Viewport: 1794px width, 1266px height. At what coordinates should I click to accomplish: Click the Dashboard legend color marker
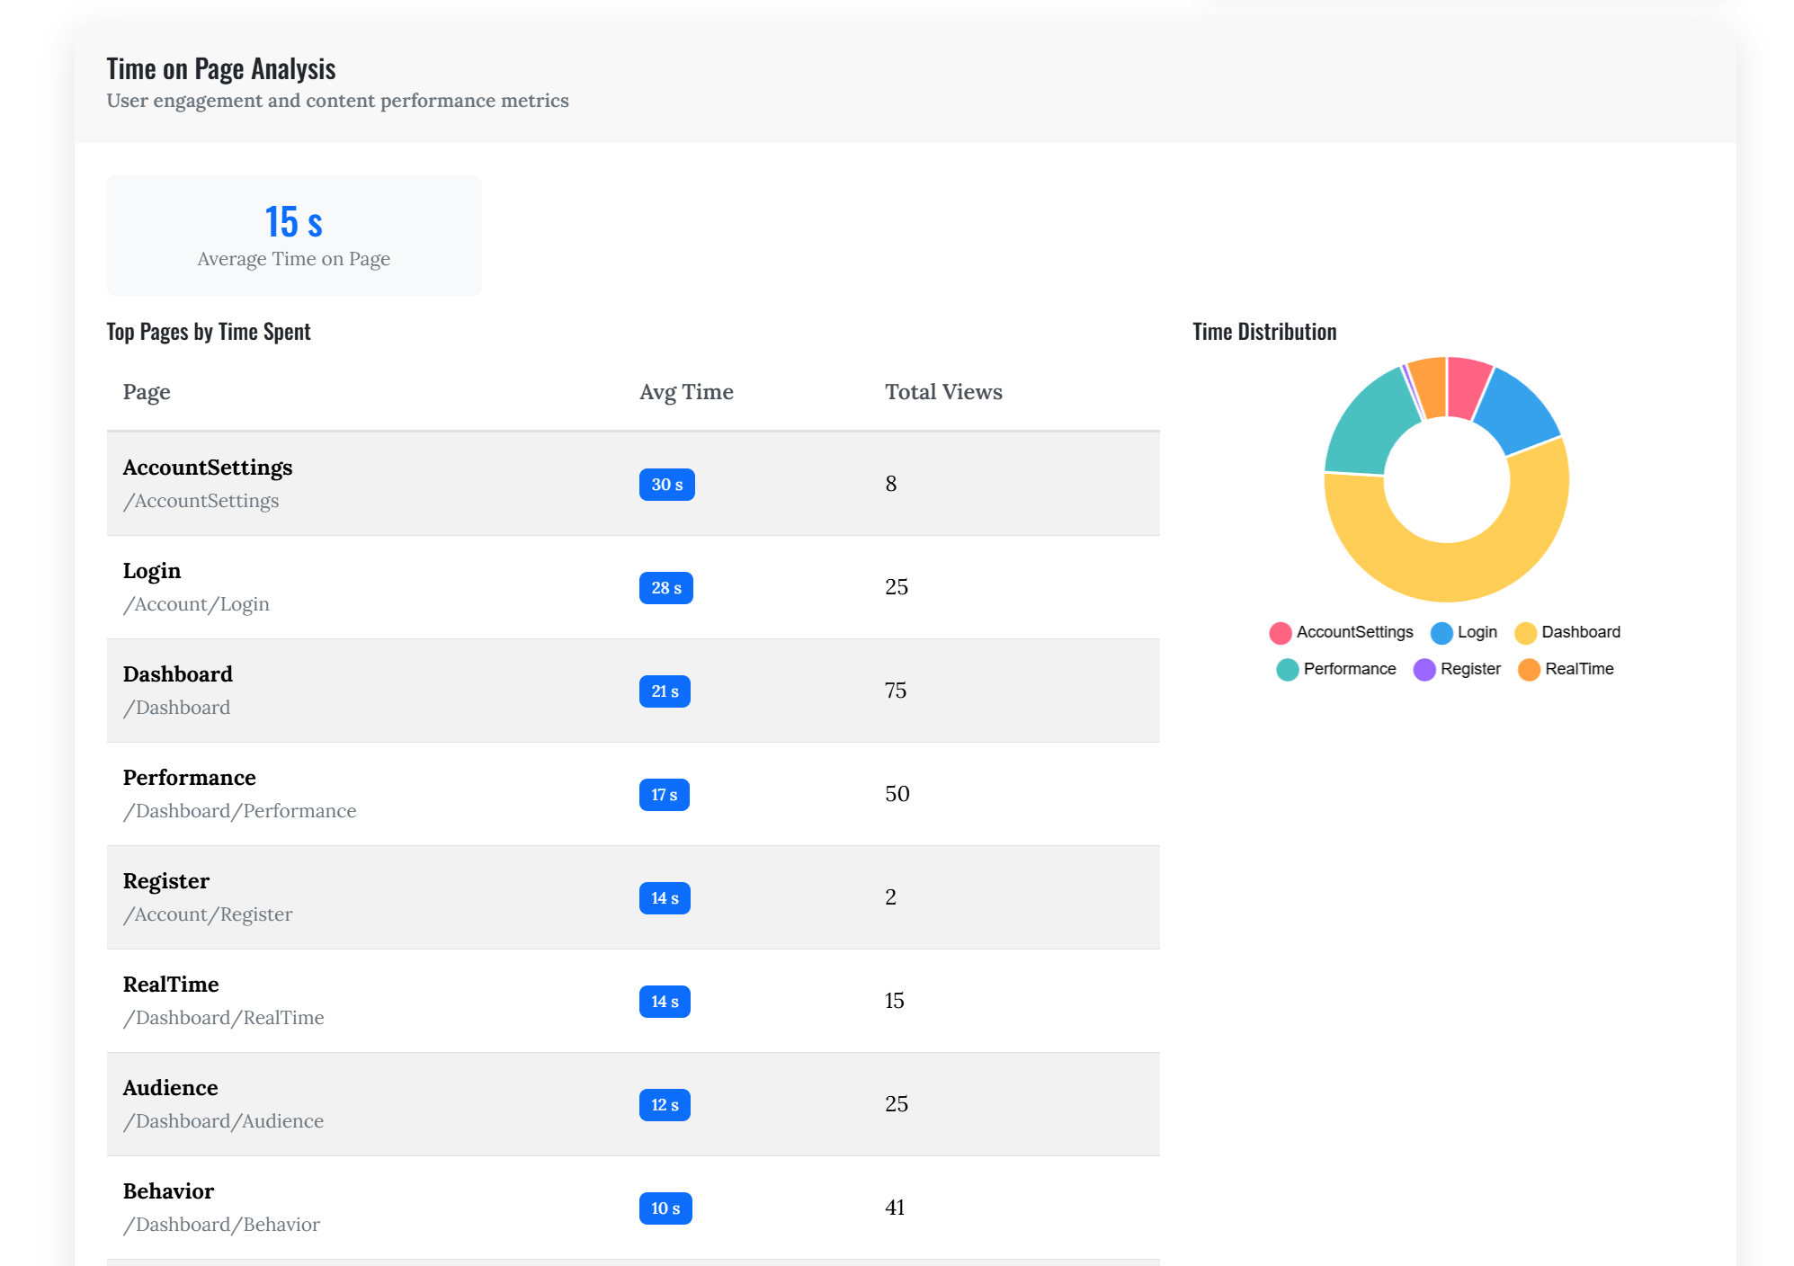(1526, 632)
